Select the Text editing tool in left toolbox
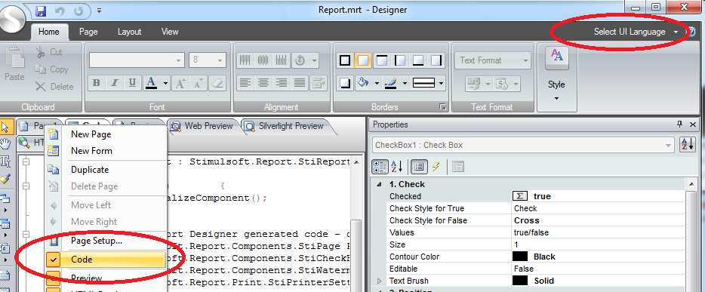Viewport: 705px width, 292px height. pos(5,161)
